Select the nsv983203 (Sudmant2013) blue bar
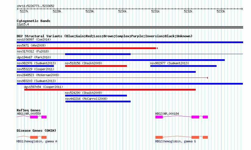 (x=130, y=84)
